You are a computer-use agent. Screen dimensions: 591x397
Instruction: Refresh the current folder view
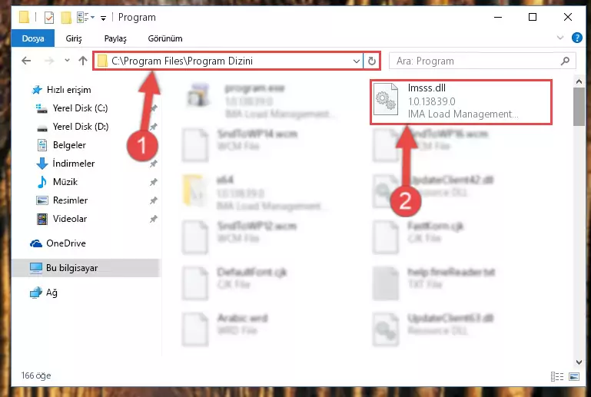tap(372, 61)
